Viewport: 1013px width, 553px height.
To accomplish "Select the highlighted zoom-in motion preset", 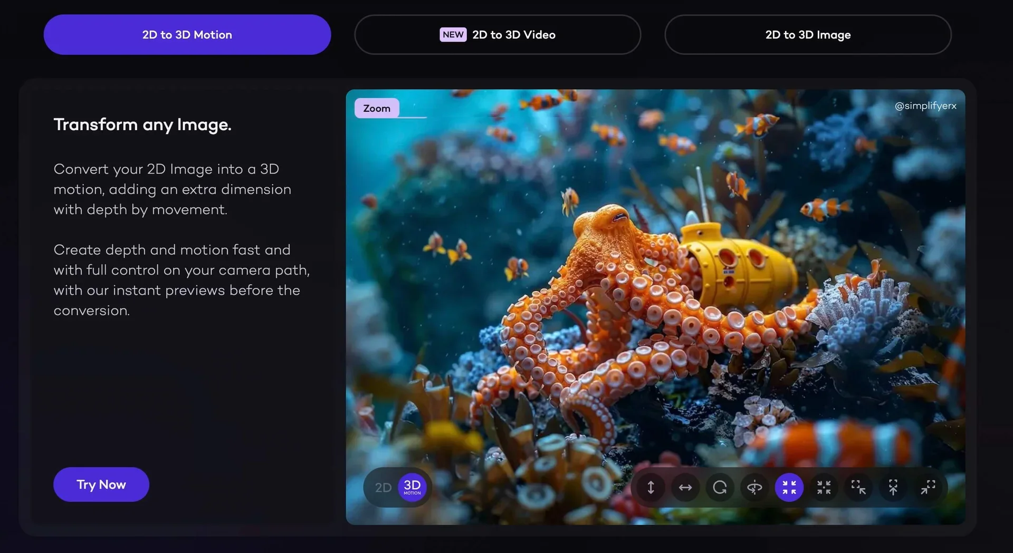I will click(x=789, y=487).
